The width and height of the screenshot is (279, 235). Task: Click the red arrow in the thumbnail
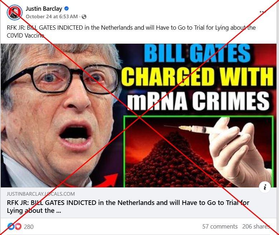105,181
